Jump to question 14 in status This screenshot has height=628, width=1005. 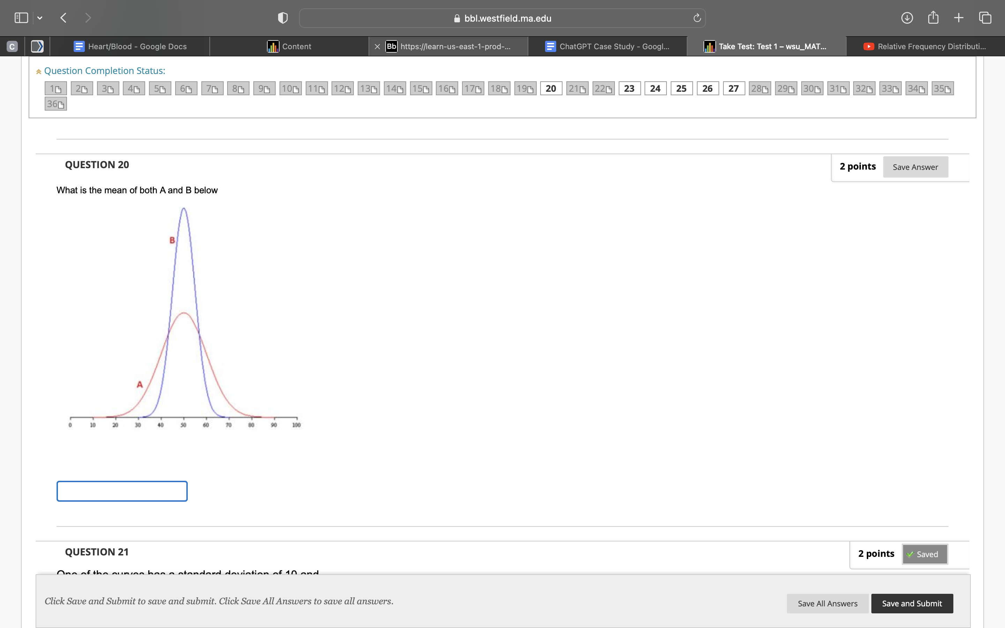click(395, 89)
